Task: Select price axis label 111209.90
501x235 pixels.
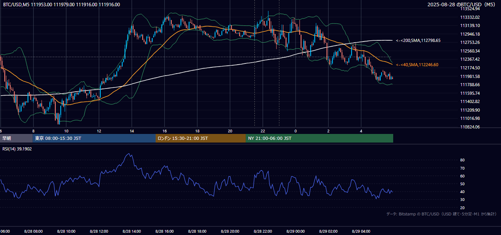Action: (x=470, y=110)
